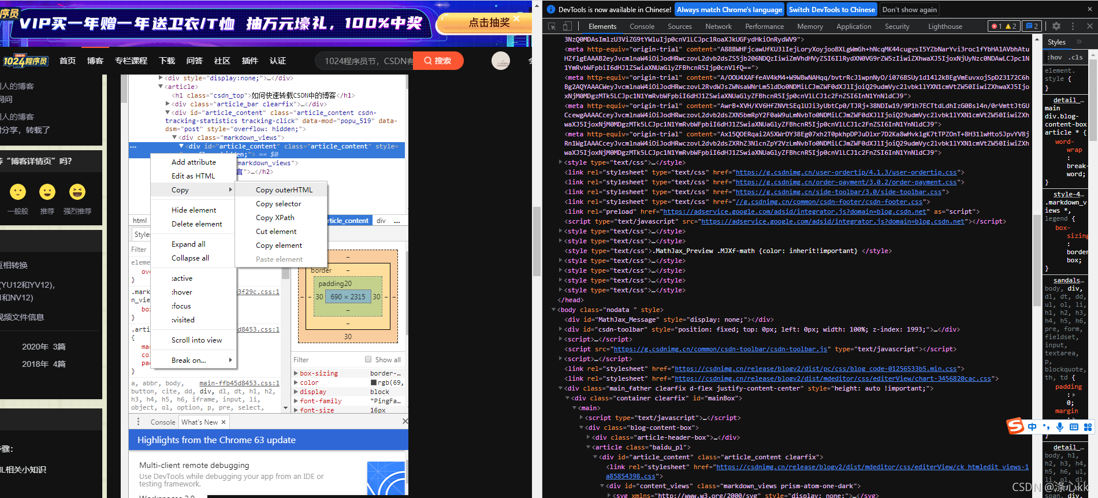
Task: Dismiss the DevTools language notification bar
Action: coord(1090,9)
